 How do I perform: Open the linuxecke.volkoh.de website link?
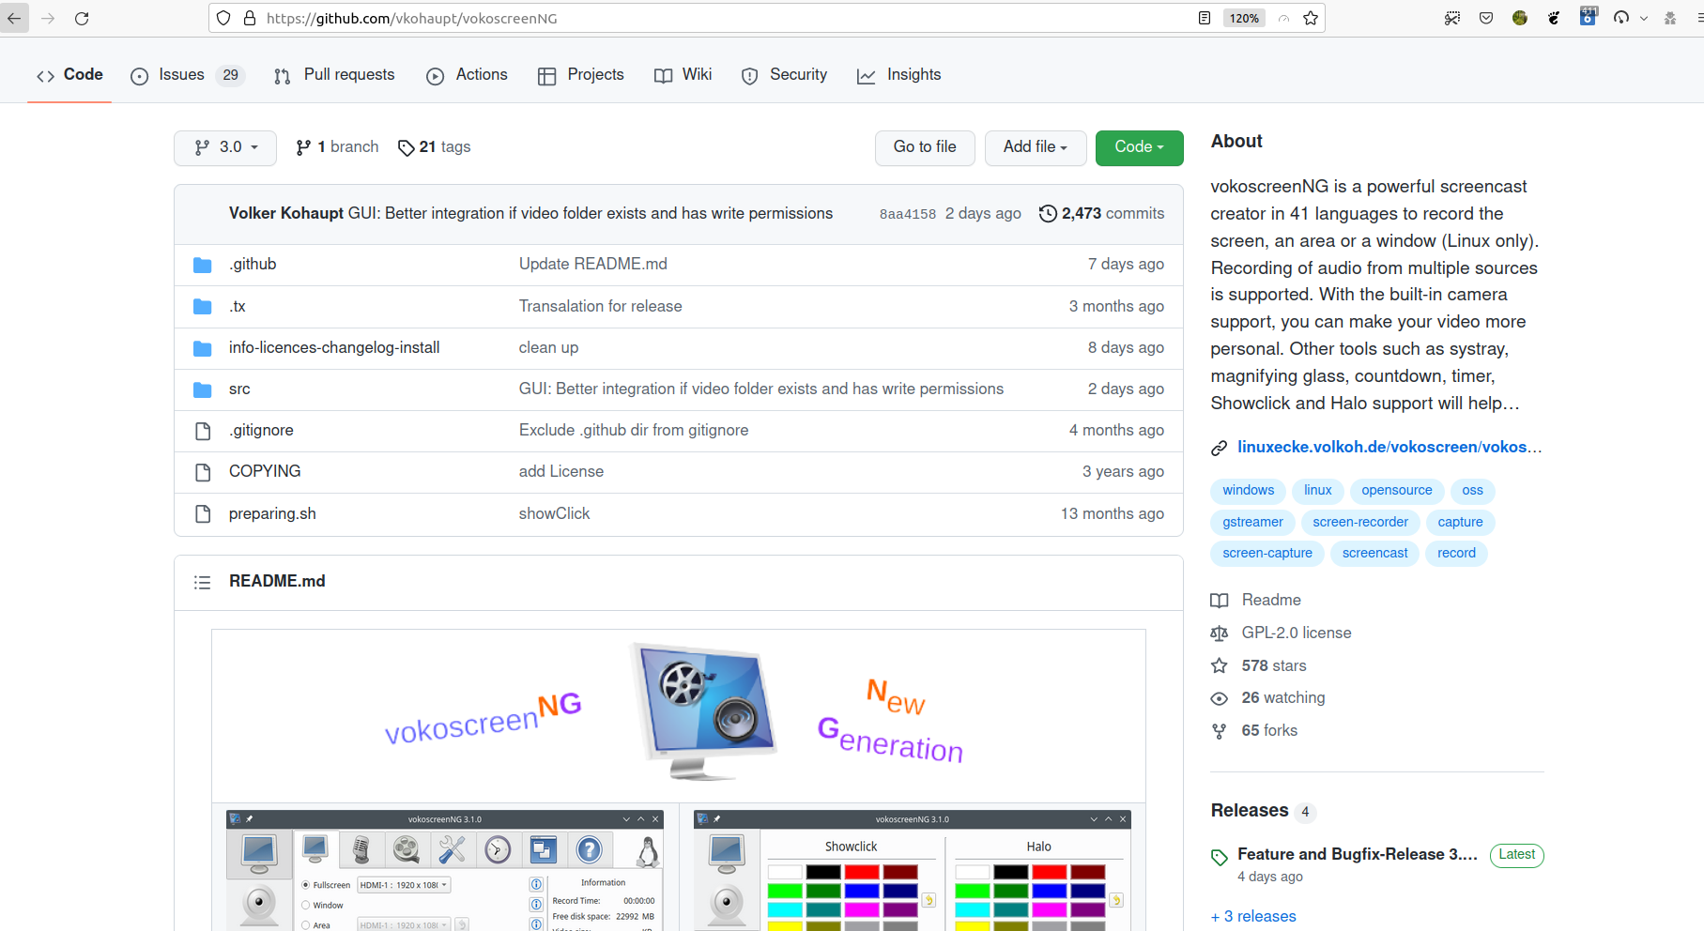click(1389, 448)
